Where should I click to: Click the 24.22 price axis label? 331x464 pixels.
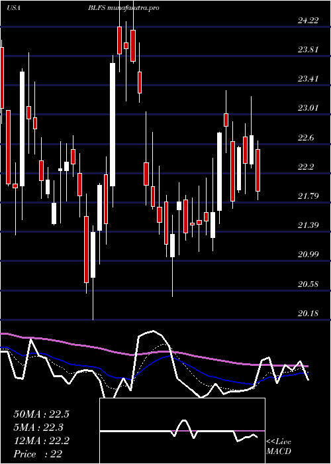tap(308, 21)
